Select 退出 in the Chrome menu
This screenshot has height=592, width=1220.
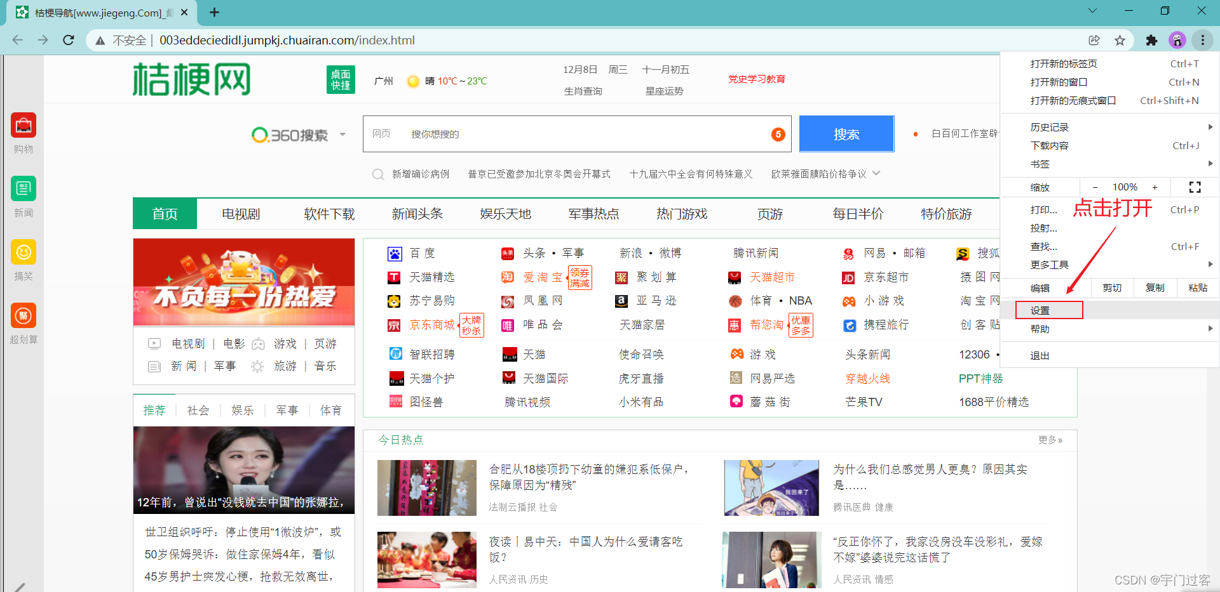click(1109, 355)
